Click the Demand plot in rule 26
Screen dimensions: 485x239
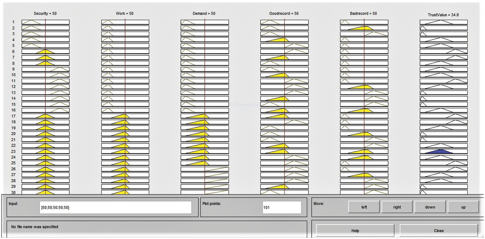point(216,169)
